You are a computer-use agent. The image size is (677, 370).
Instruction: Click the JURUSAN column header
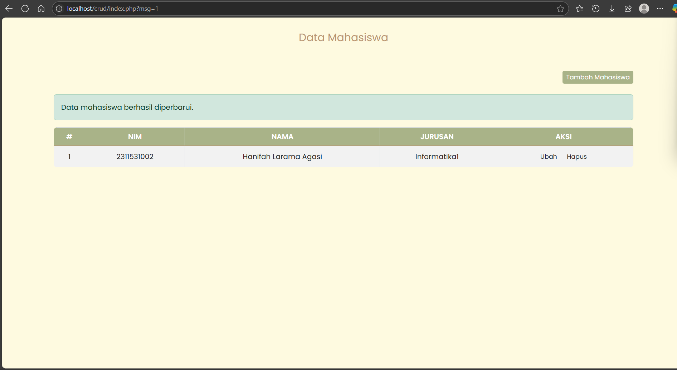[x=437, y=137]
